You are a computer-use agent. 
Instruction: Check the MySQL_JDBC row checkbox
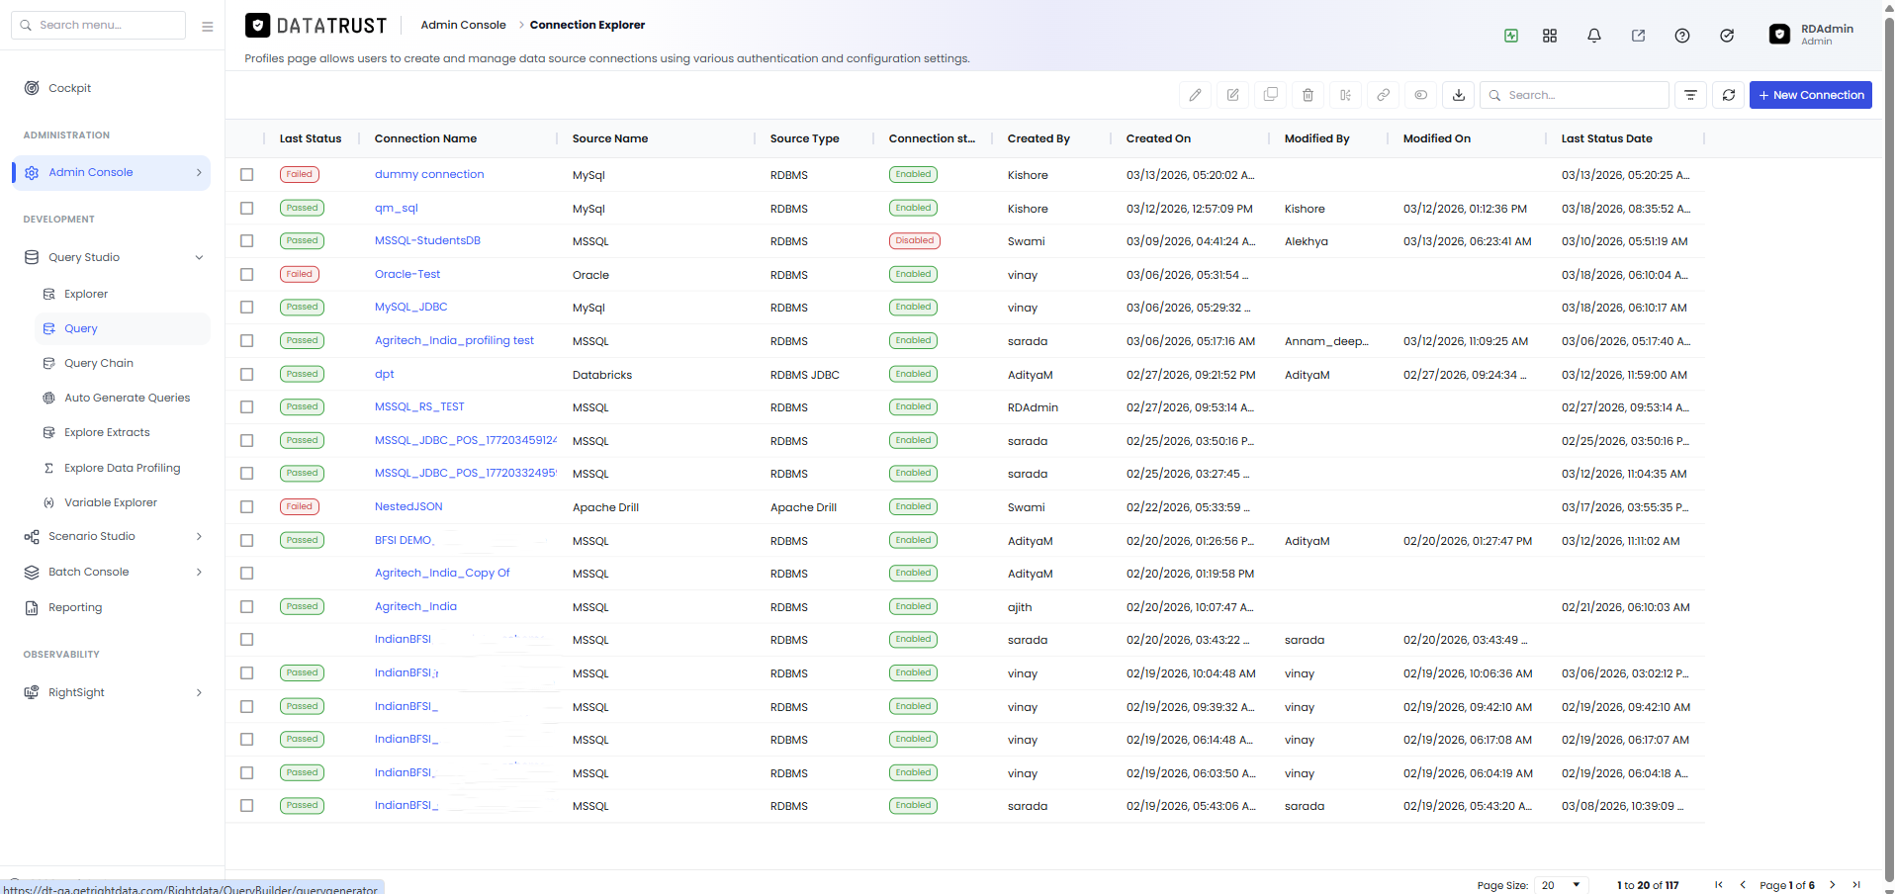(x=247, y=308)
